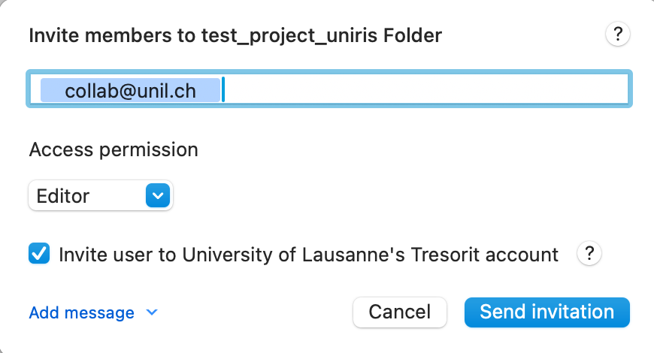Click the Add message link text
The height and width of the screenshot is (353, 654).
click(x=81, y=312)
